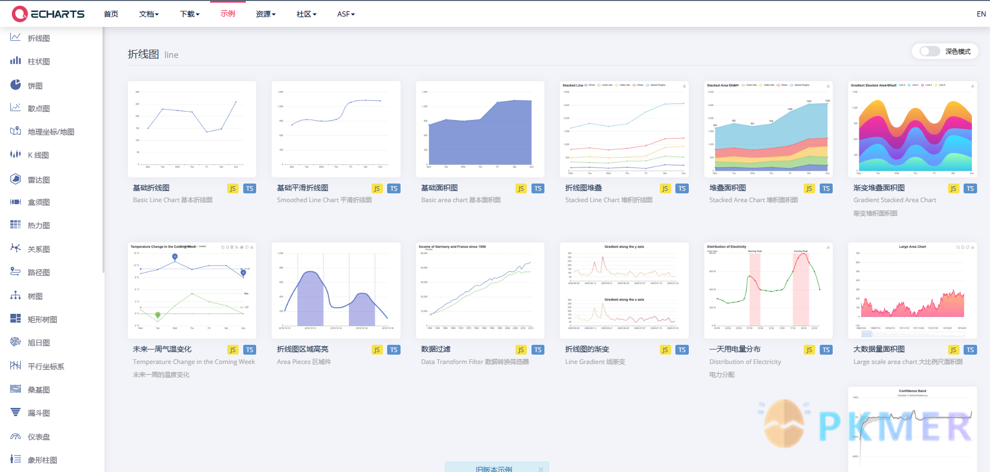Expand the 资源 dropdown menu

pos(265,14)
